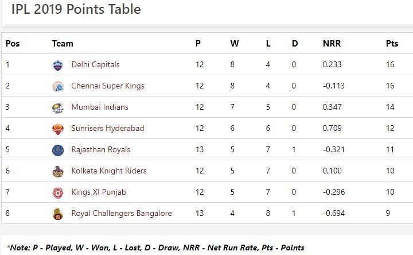Click the Royal Challengers Bangalore logo
Viewport: 413px width, 255px height.
click(x=57, y=214)
